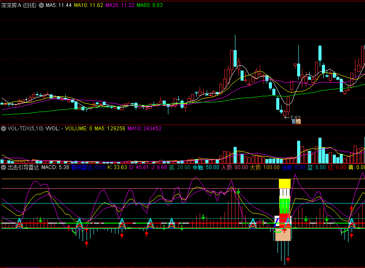Click the volume MA10: 243452 value
The width and height of the screenshot is (365, 268).
point(144,129)
